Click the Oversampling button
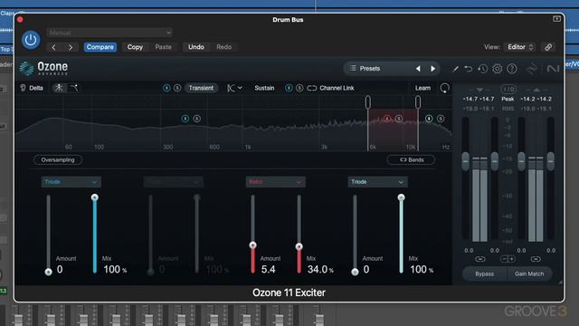This screenshot has width=579, height=326. coord(58,159)
